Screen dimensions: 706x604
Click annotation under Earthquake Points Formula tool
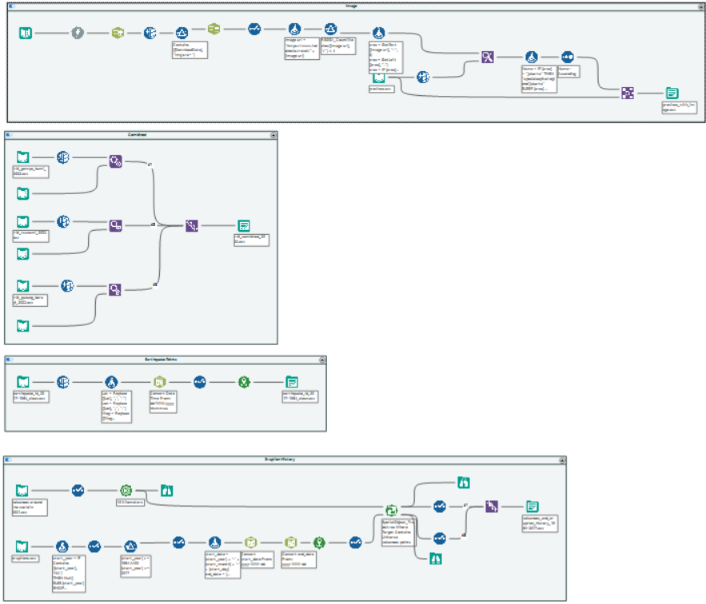117,407
